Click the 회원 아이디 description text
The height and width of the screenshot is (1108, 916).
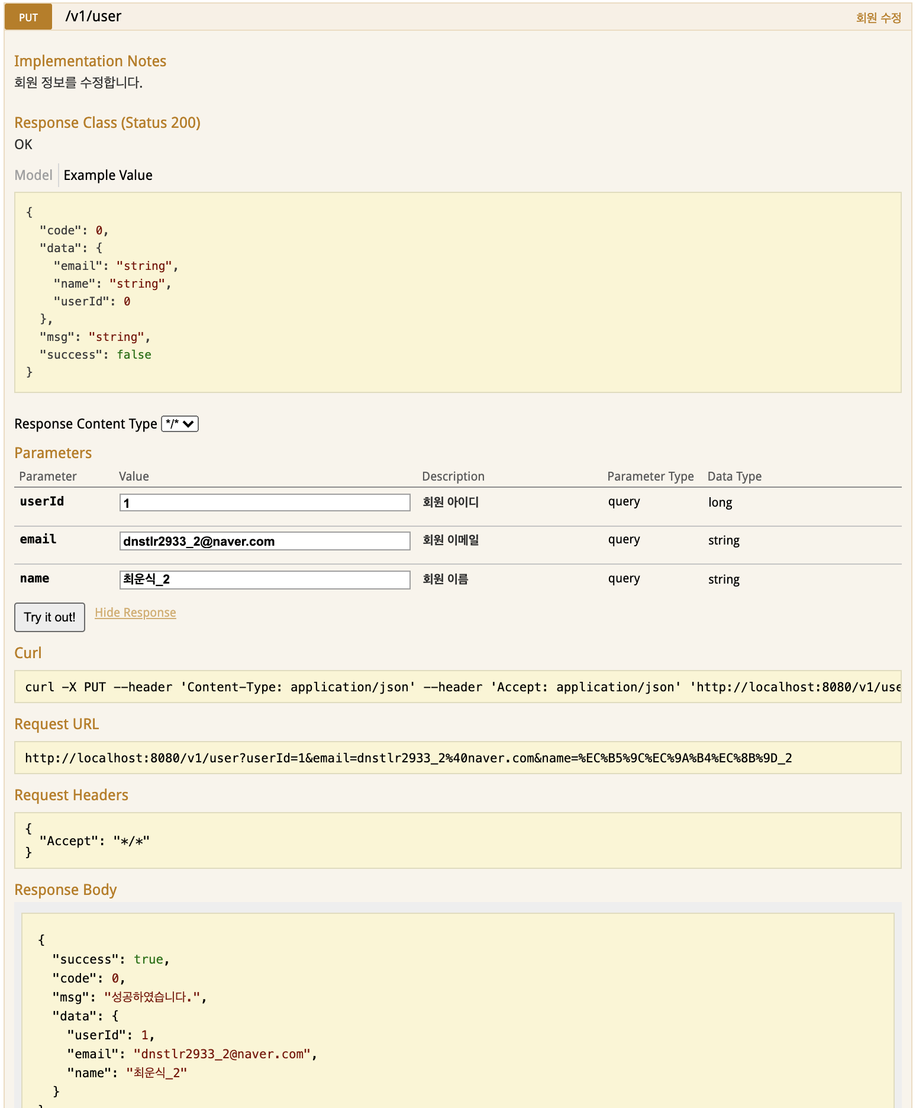click(450, 502)
